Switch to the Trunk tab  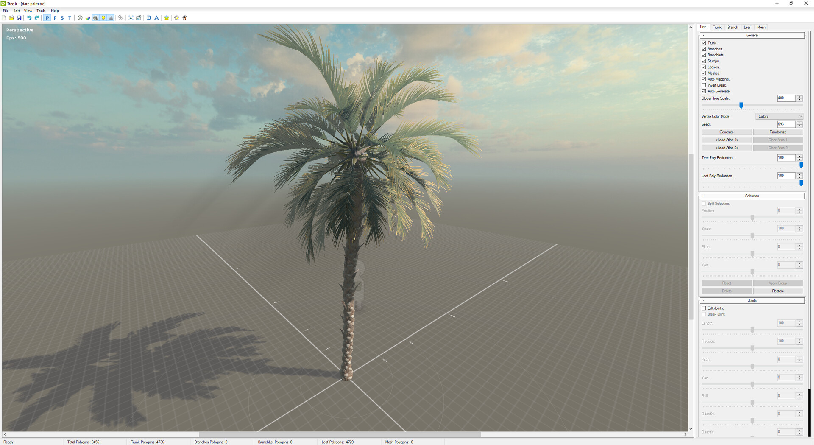[x=717, y=27]
